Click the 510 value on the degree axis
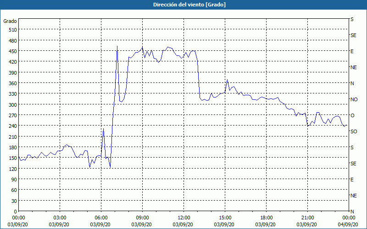 click(x=13, y=30)
